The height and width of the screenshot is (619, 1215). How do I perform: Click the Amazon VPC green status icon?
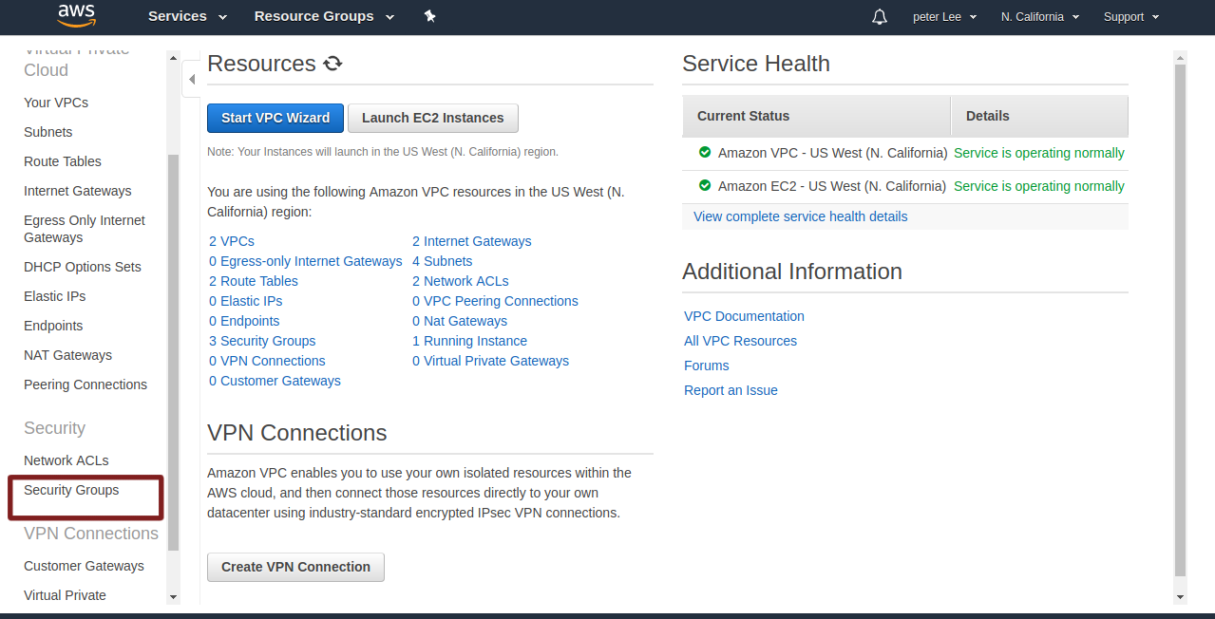click(x=705, y=153)
